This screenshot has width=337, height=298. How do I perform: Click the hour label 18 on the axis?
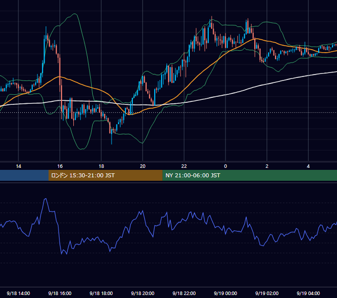(101, 166)
